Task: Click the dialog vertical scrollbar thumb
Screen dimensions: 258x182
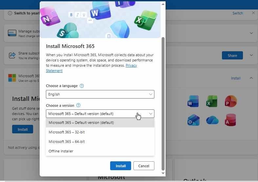Action: pos(163,103)
